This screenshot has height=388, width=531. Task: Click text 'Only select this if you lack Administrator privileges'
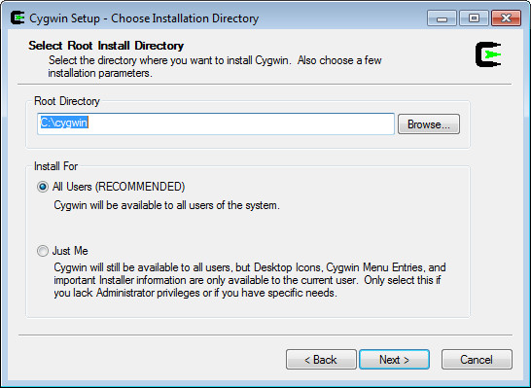[x=247, y=287]
